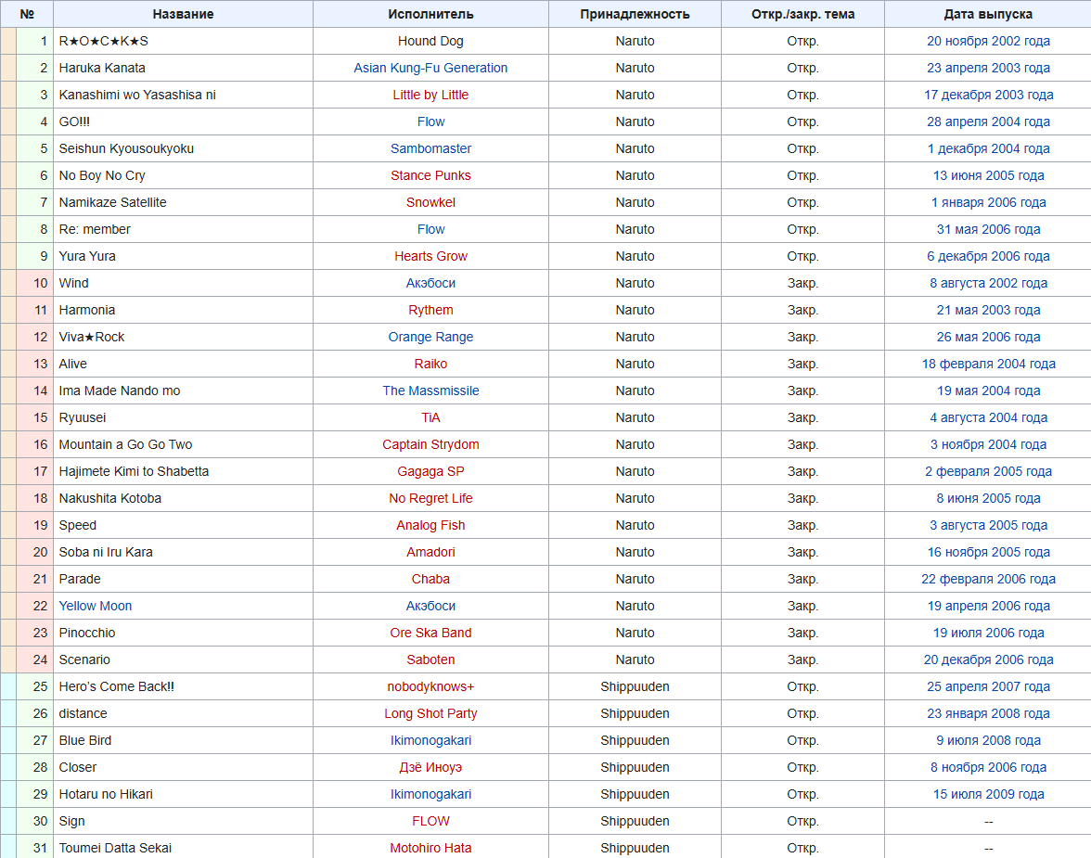This screenshot has height=858, width=1091.
Task: Select the Hajimete Kimi to Shabetta title
Action: (x=134, y=472)
